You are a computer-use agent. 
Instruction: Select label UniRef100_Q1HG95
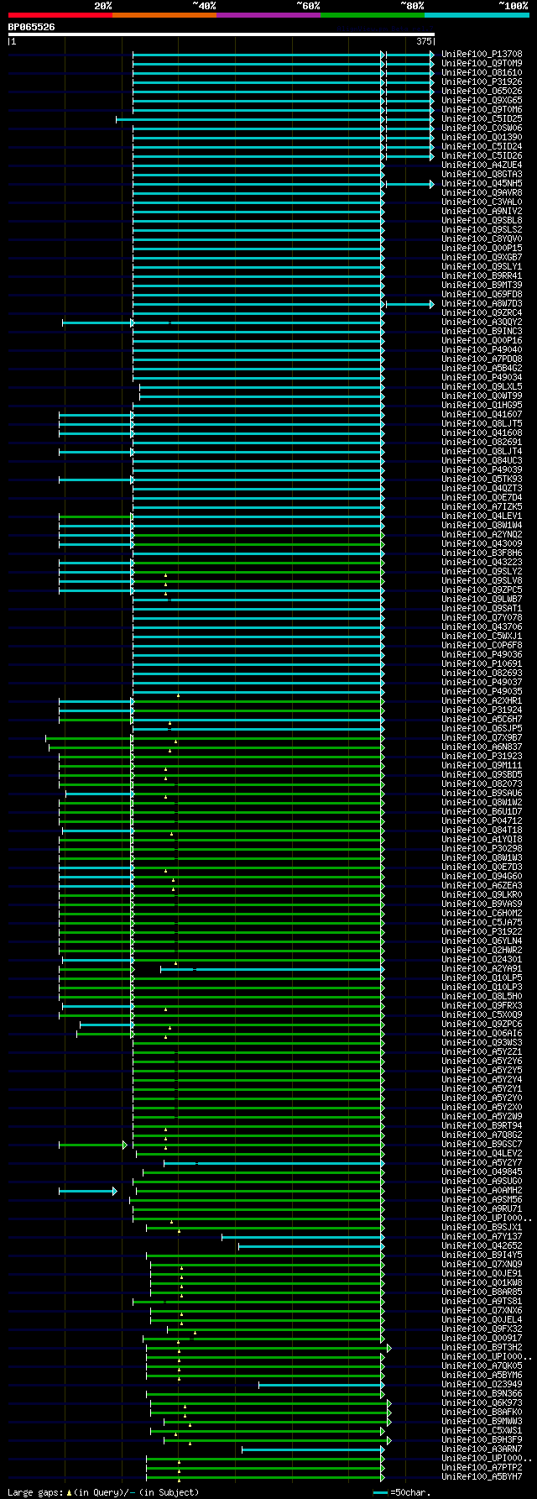[x=482, y=406]
